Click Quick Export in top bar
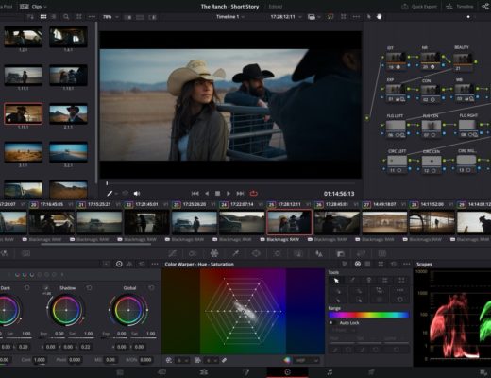Screen dimensions: 491x378 coord(420,7)
